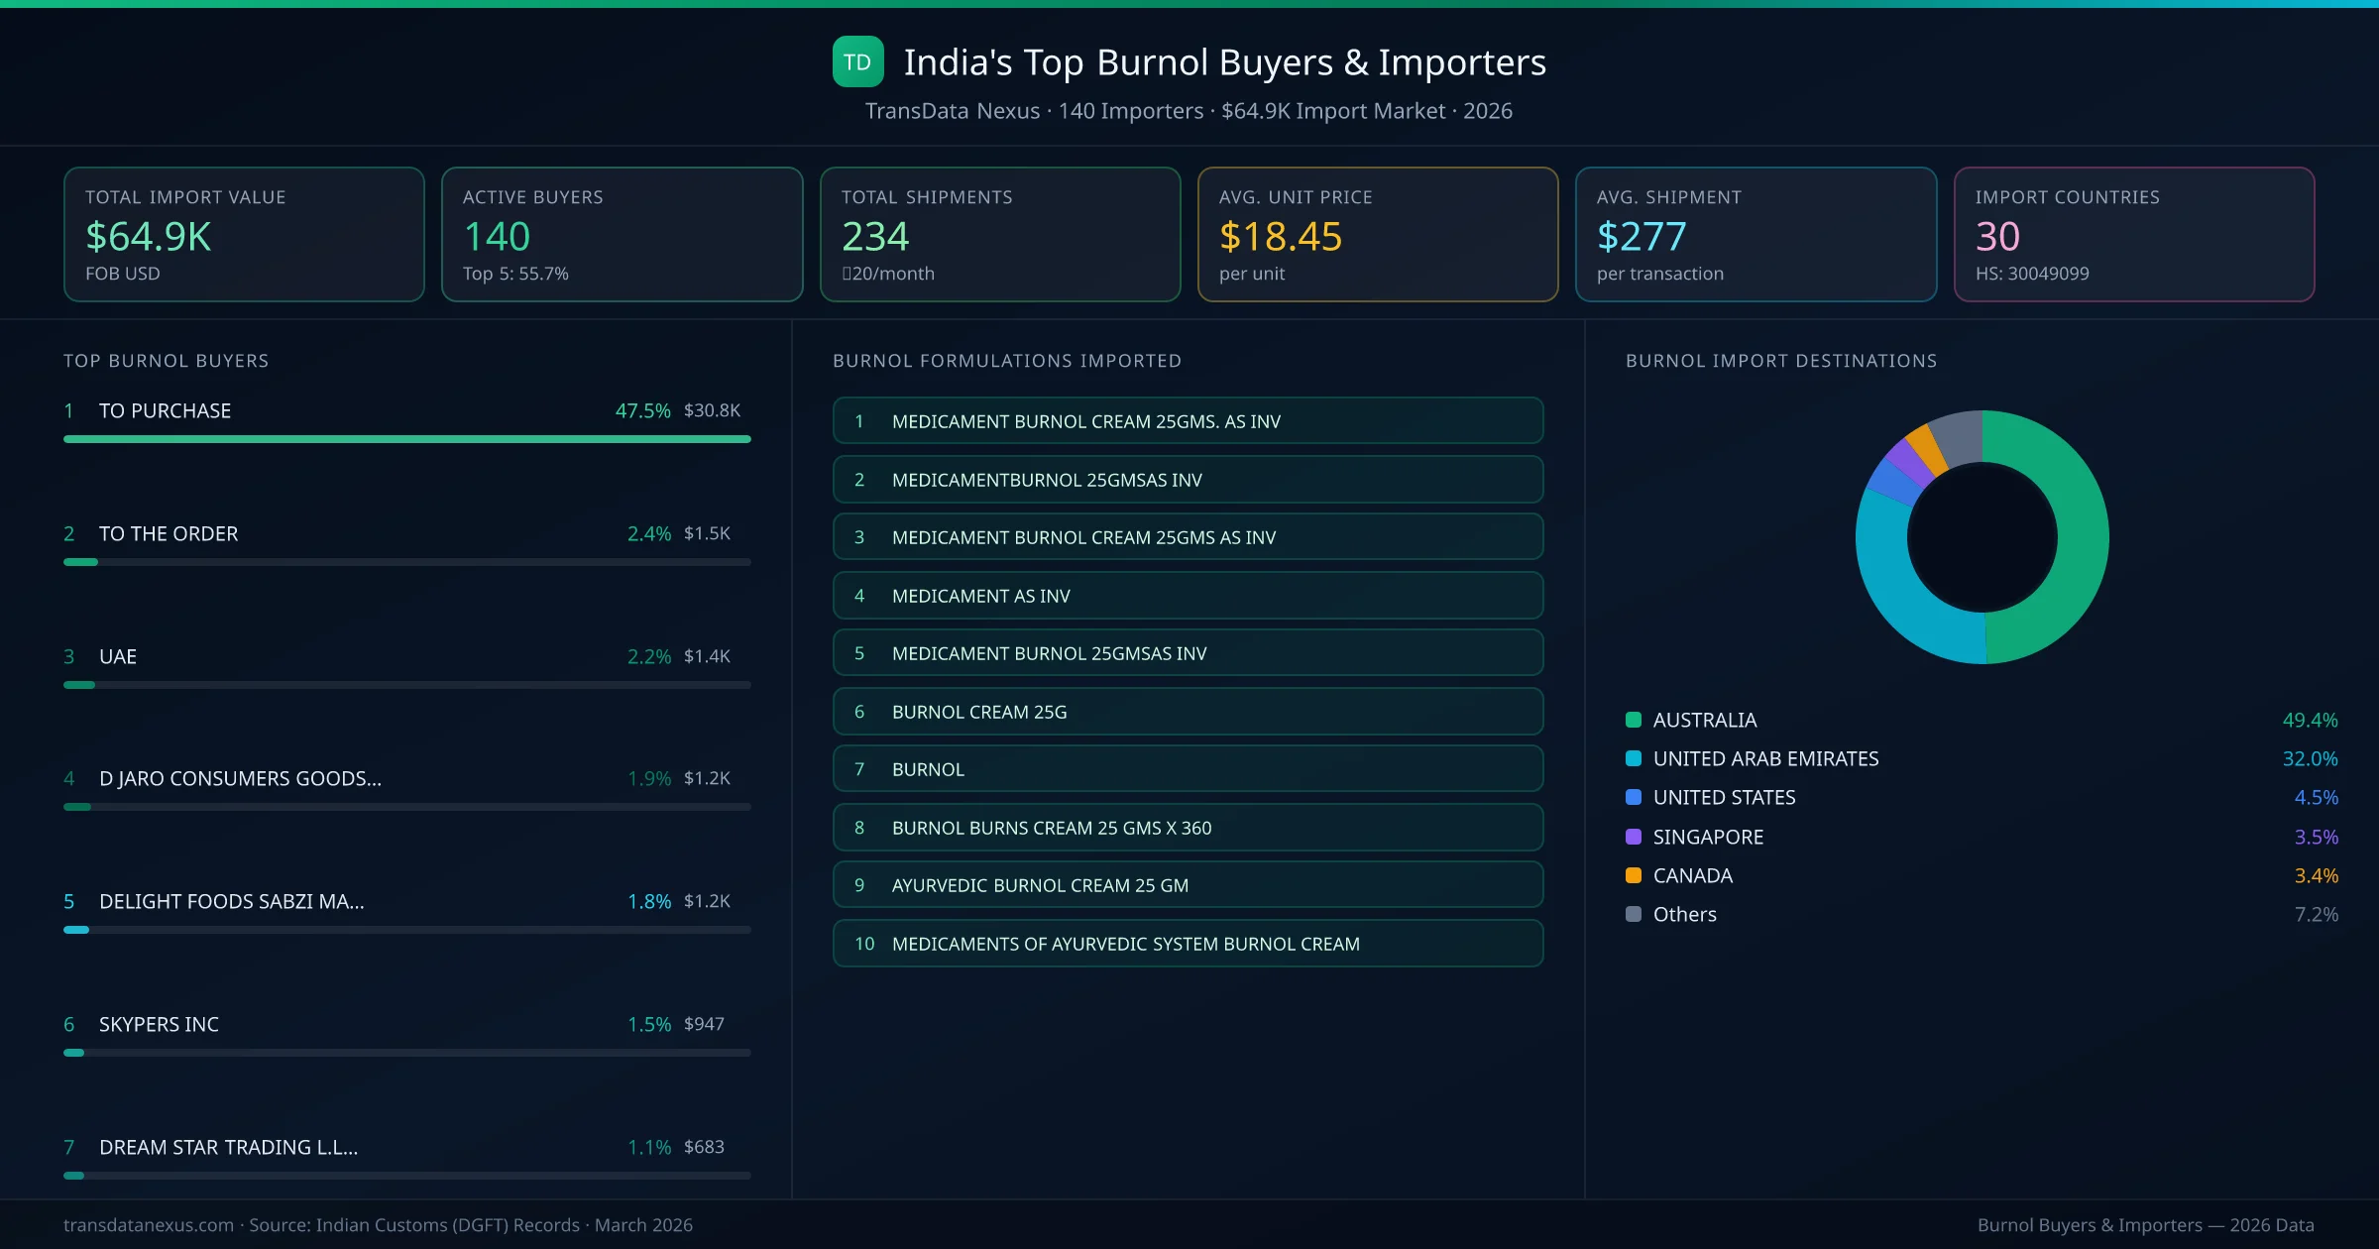The width and height of the screenshot is (2379, 1249).
Task: Click the TD logo icon in the header
Action: (x=856, y=61)
